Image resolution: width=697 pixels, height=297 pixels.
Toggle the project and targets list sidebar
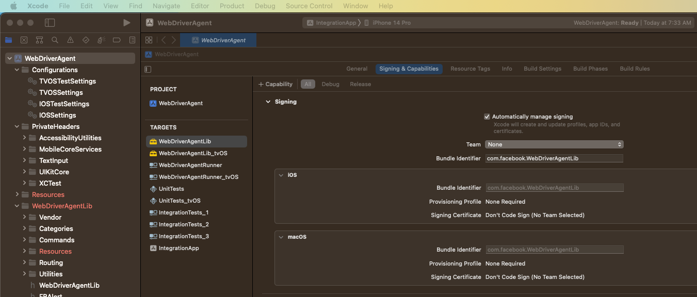(148, 69)
